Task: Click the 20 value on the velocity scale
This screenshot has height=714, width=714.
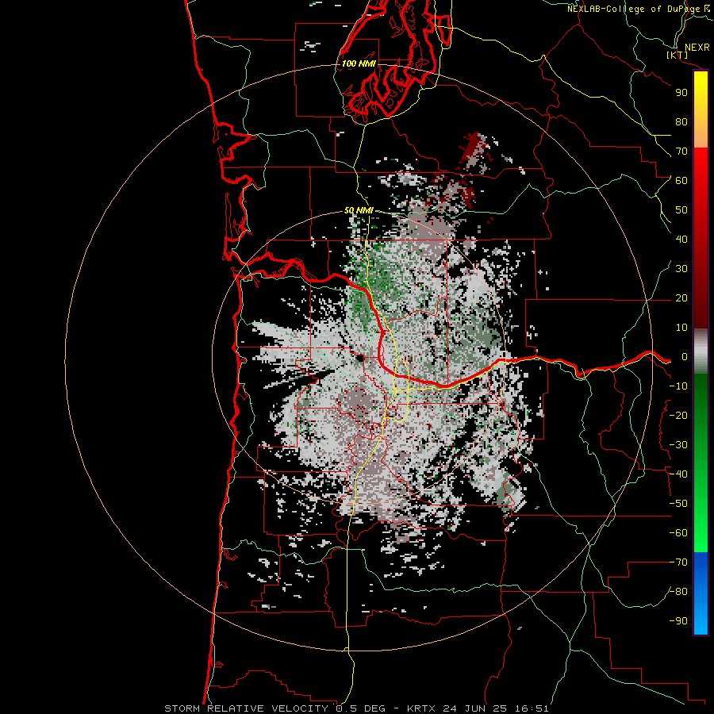Action: (681, 298)
